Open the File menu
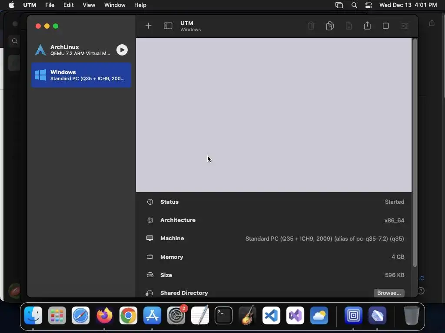This screenshot has height=333, width=445. point(50,5)
